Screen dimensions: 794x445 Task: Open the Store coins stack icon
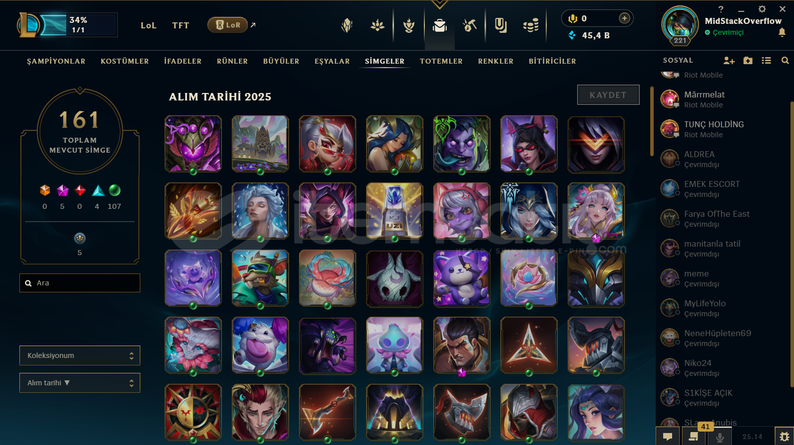(531, 25)
